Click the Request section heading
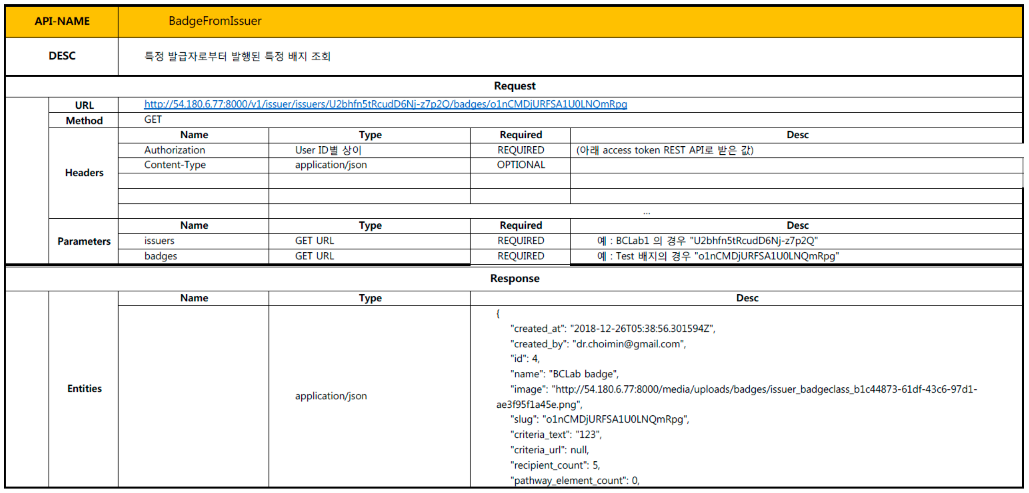The height and width of the screenshot is (493, 1029). coord(514,86)
